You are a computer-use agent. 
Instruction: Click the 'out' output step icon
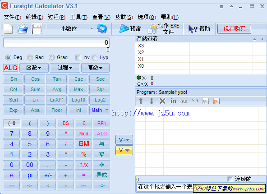click(x=184, y=101)
